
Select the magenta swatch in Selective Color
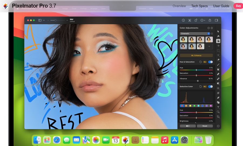(211, 106)
